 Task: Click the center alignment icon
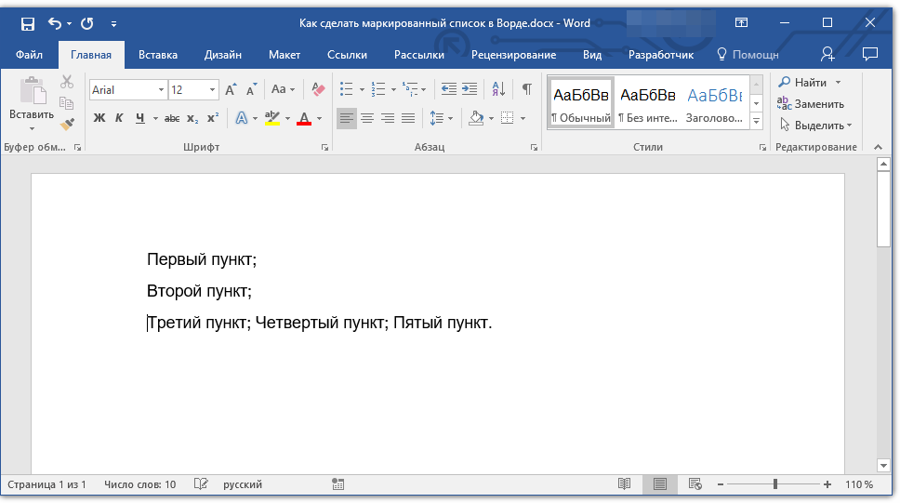[x=367, y=118]
